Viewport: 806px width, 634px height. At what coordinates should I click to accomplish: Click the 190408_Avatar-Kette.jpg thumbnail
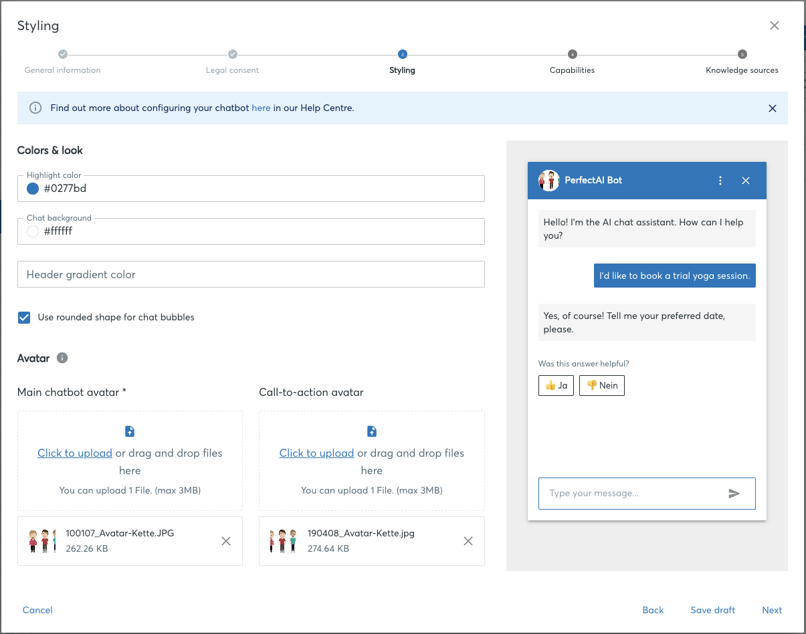284,541
